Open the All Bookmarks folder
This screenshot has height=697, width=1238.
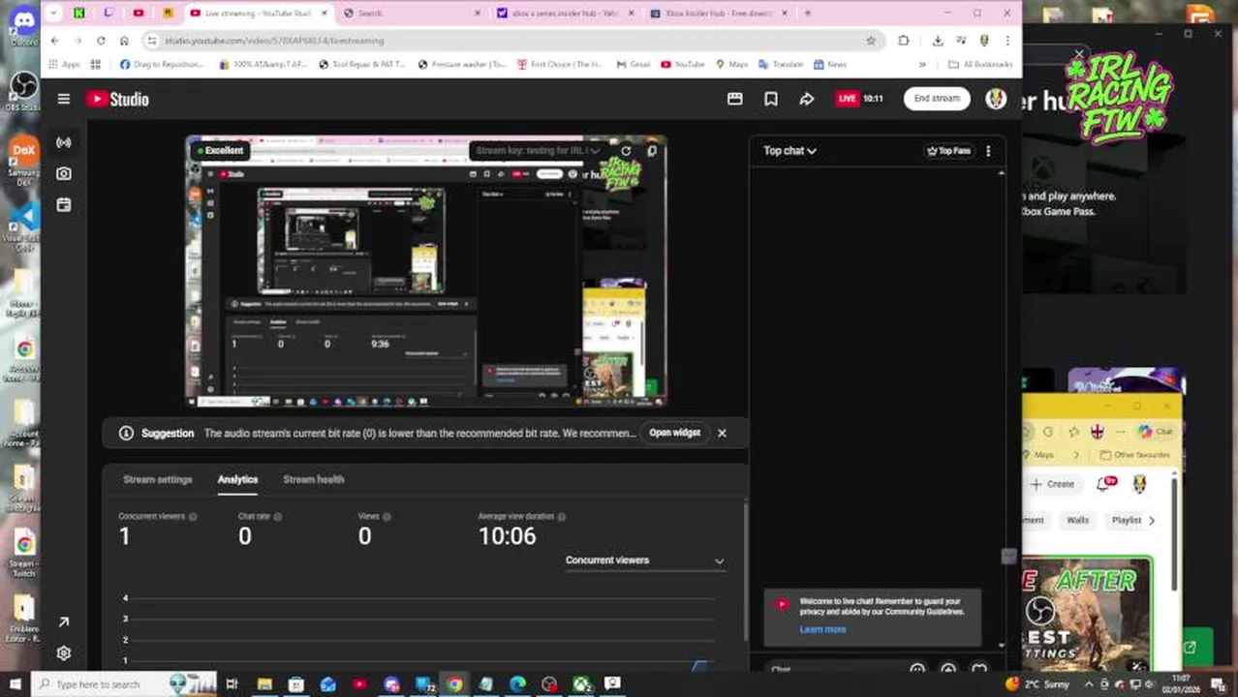pyautogui.click(x=980, y=65)
